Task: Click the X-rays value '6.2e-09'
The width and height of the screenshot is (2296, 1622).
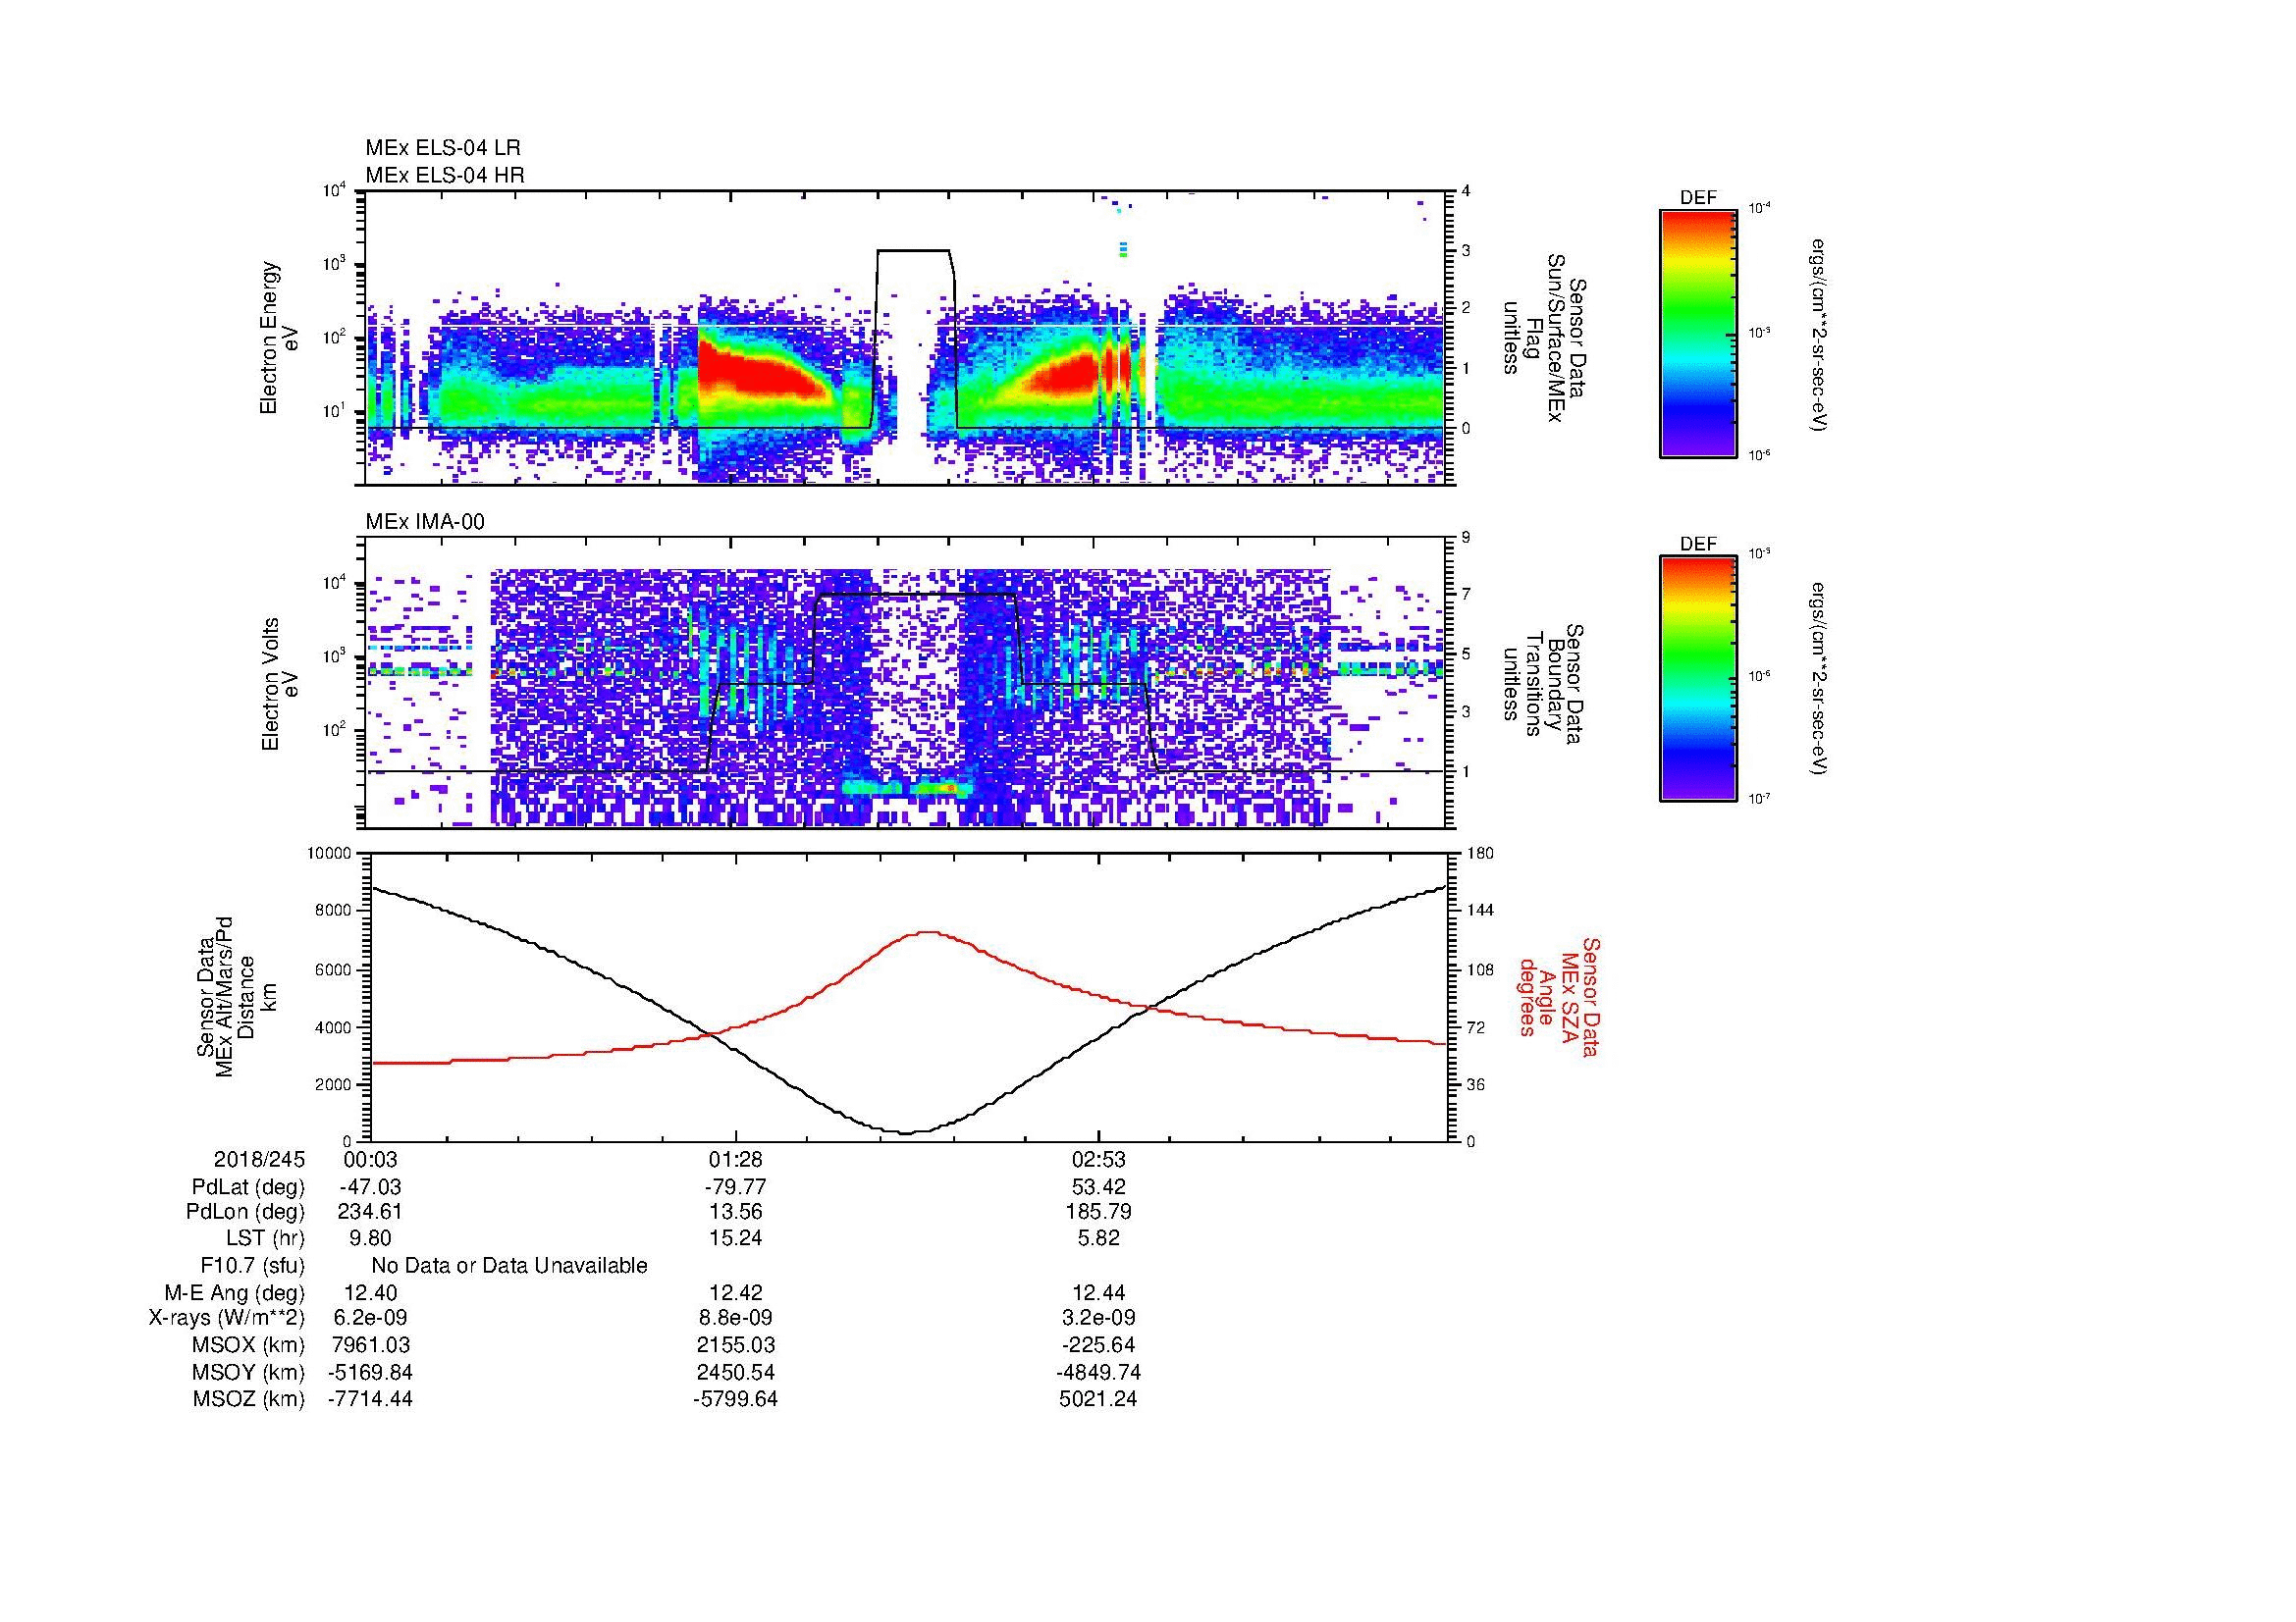Action: pos(370,1318)
